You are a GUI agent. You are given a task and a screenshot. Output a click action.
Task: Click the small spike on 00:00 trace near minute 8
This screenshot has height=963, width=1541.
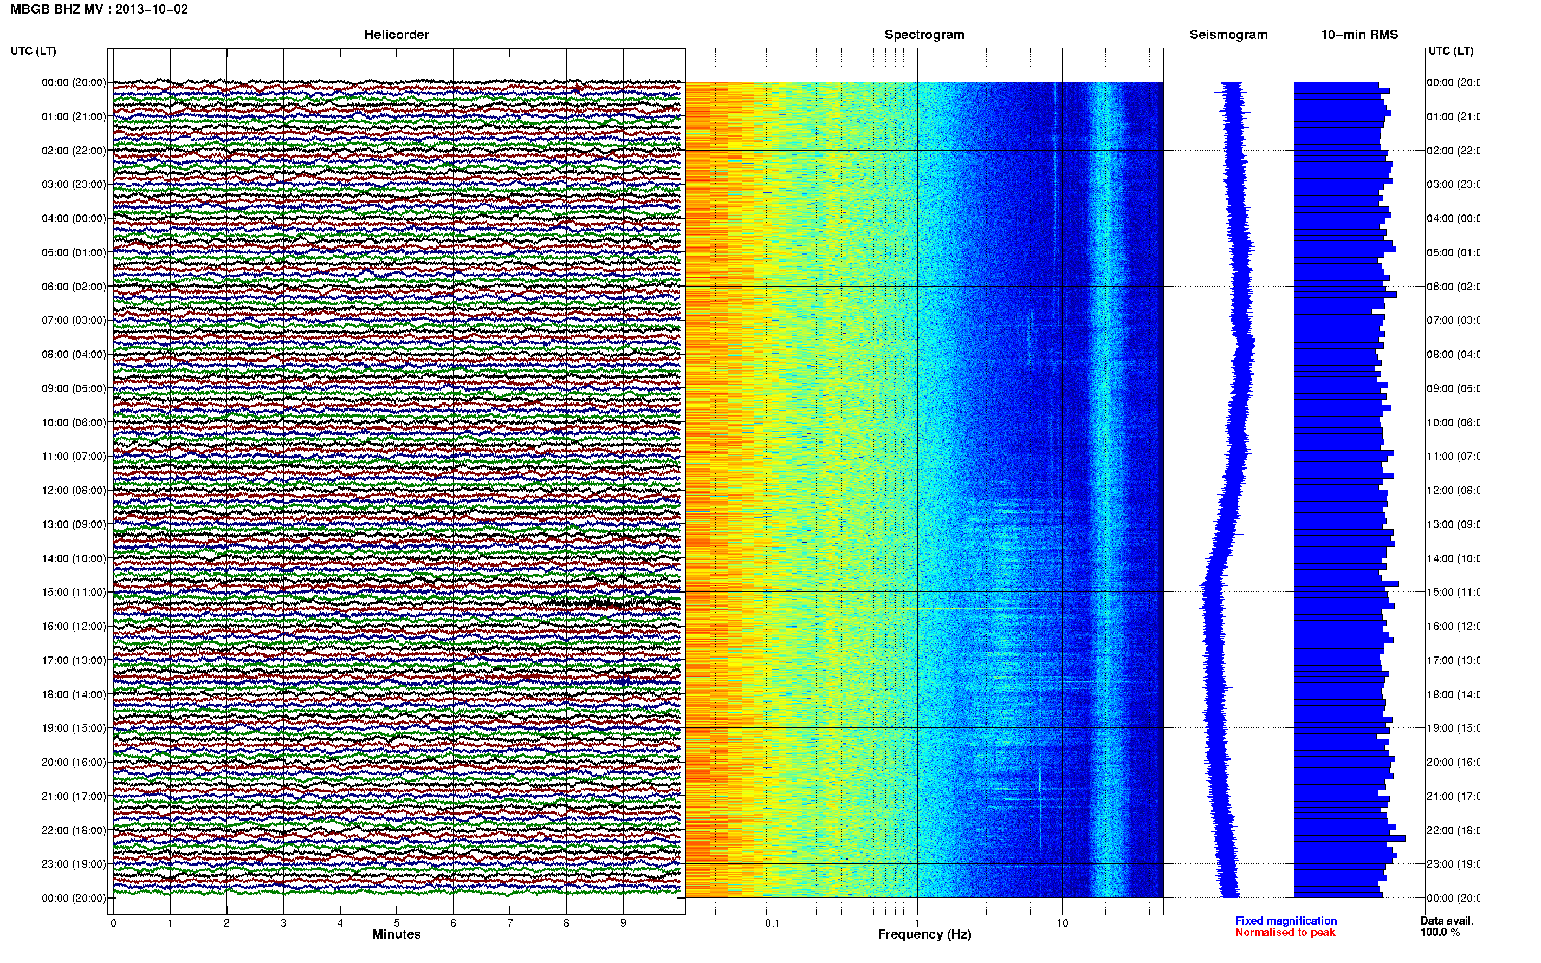pyautogui.click(x=577, y=88)
